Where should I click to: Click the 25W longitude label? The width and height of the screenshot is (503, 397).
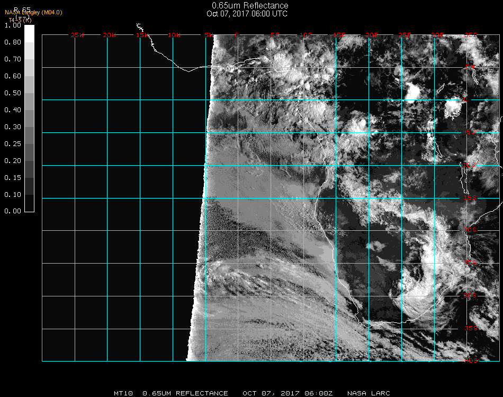click(77, 35)
